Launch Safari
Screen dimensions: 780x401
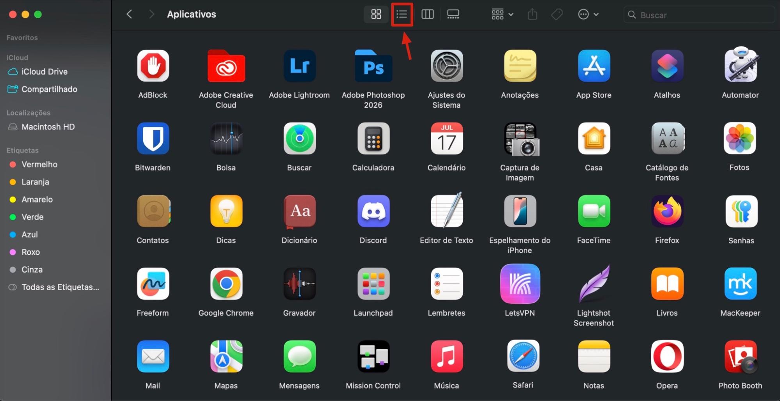[x=523, y=357]
